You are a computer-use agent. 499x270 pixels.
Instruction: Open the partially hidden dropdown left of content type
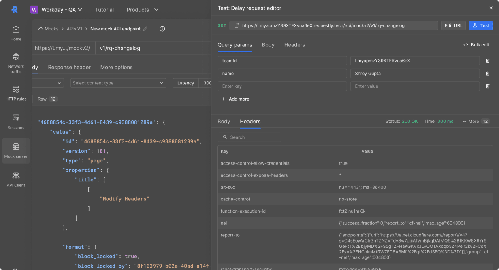pyautogui.click(x=48, y=83)
